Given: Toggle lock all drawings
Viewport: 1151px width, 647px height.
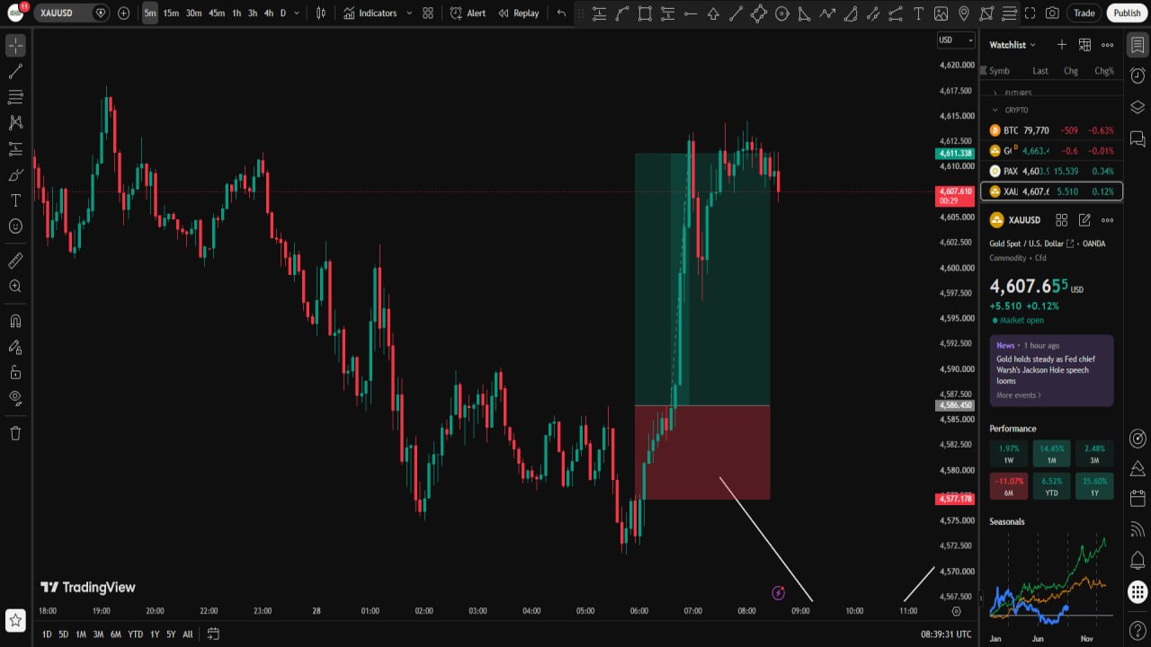Looking at the screenshot, I should pyautogui.click(x=15, y=372).
